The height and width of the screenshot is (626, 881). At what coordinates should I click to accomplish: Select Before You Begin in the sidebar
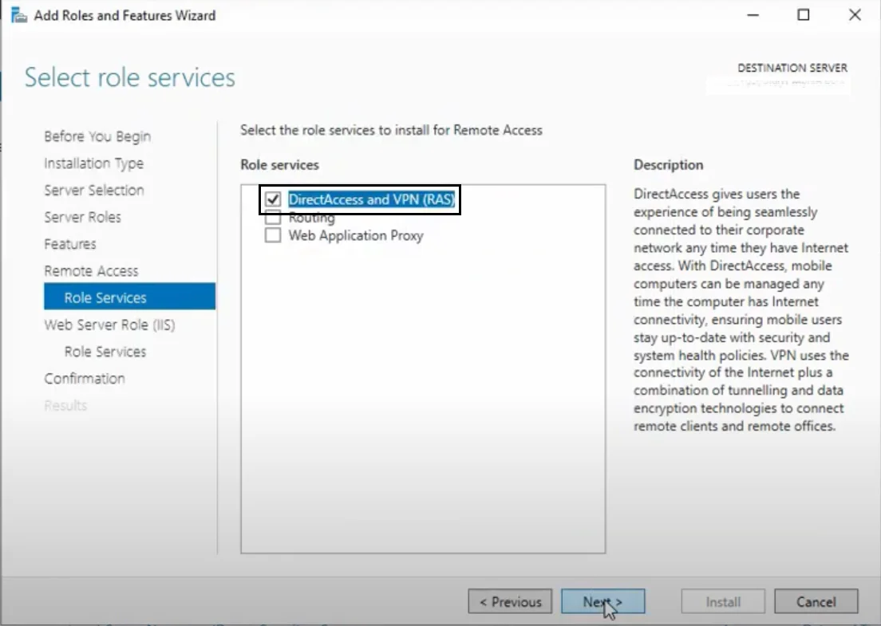click(97, 136)
